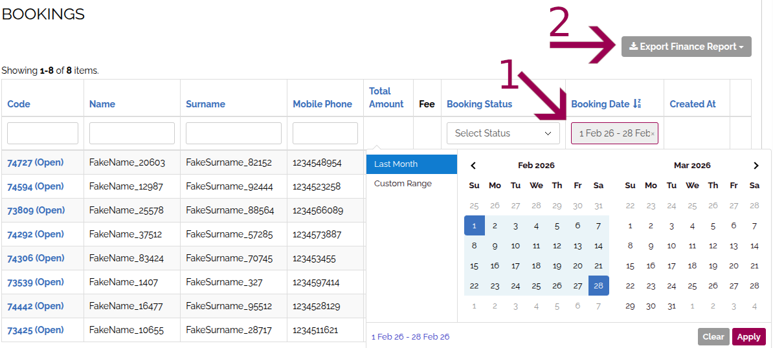Select the Last Month range option

tap(411, 164)
